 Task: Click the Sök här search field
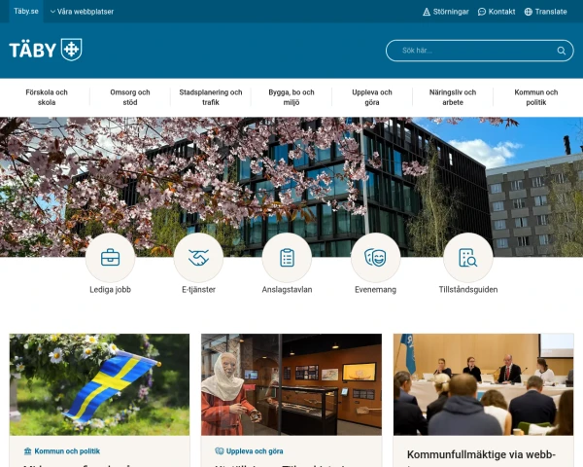[480, 51]
